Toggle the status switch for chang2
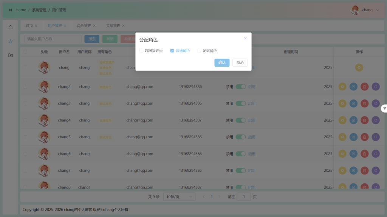This screenshot has height=217, width=387. (x=240, y=87)
